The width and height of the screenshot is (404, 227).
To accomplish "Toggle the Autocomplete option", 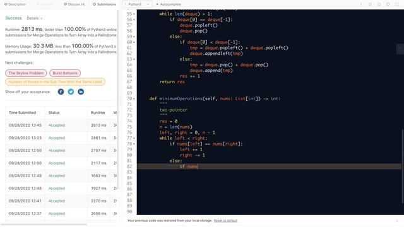I will coord(169,4).
